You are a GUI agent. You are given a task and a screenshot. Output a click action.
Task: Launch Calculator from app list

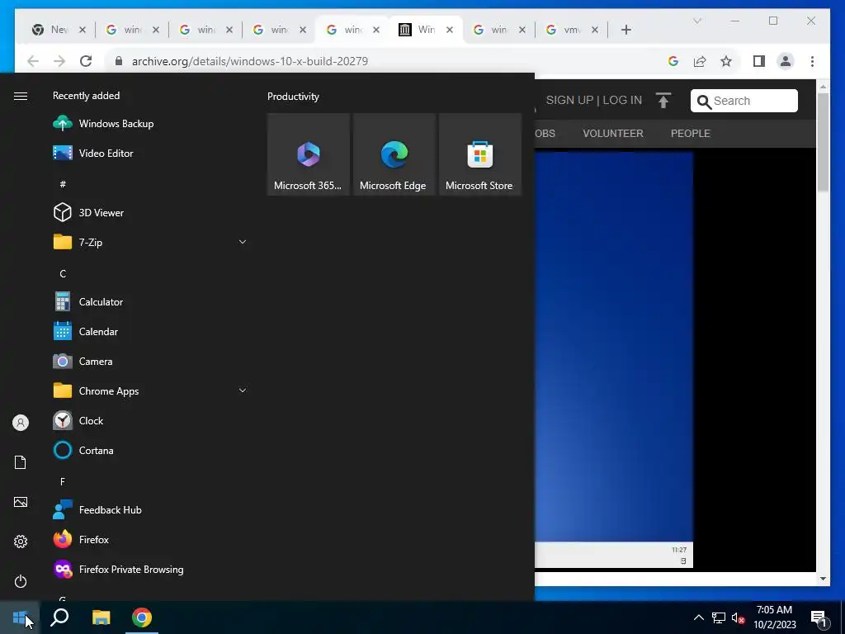(x=151, y=302)
